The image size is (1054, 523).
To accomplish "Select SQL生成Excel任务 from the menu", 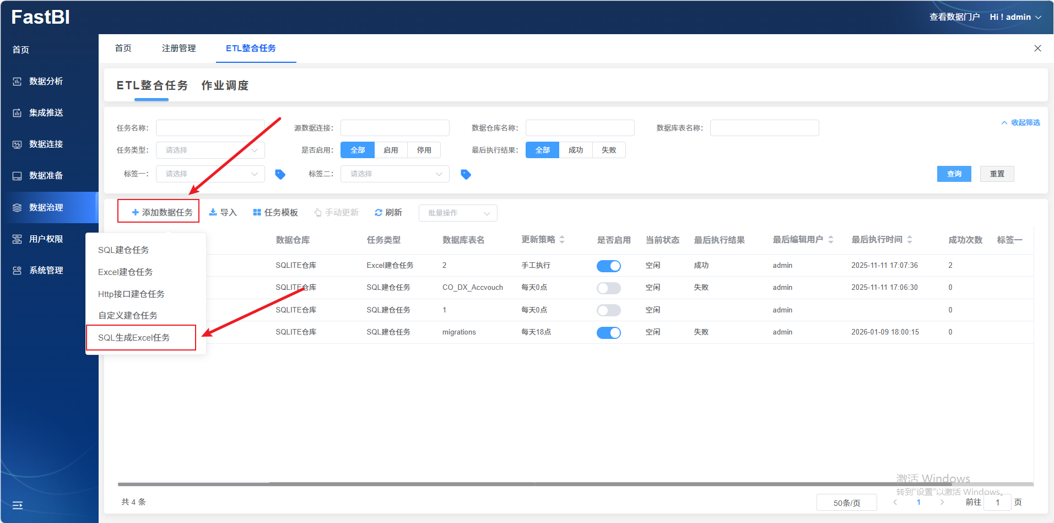I will tap(134, 338).
